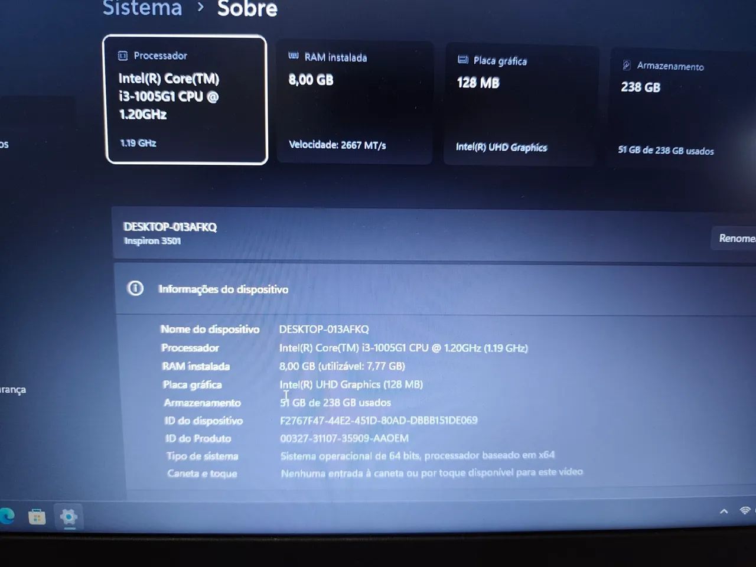Click the chip icon in the Processador card

[x=123, y=56]
